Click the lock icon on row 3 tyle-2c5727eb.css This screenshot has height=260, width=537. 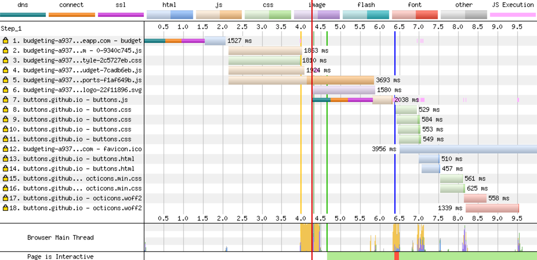[5, 60]
